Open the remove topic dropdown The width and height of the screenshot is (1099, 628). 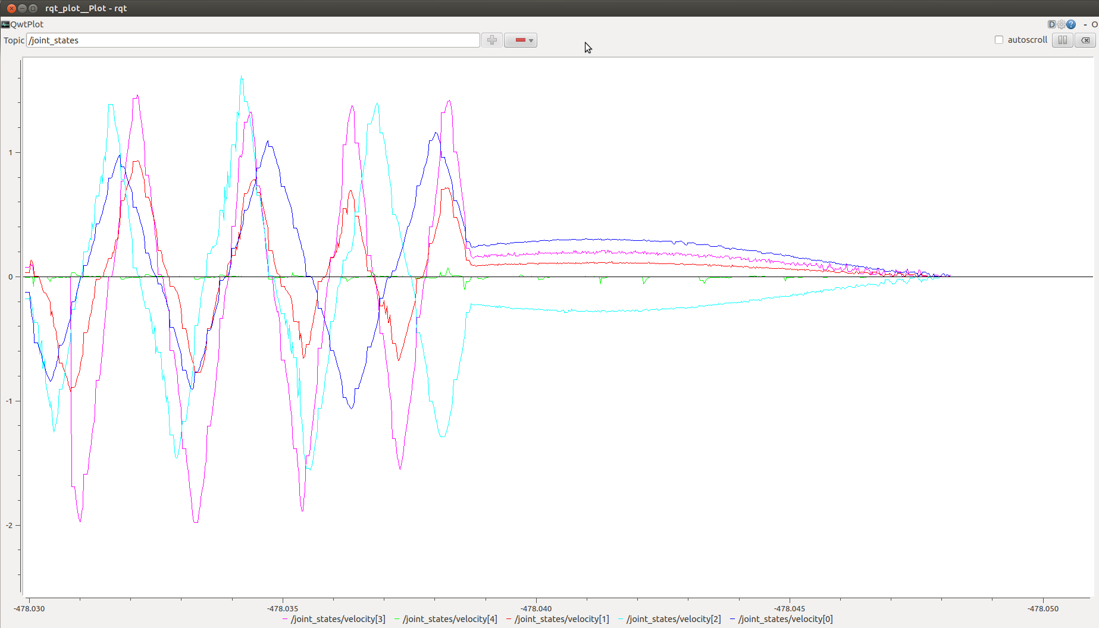521,40
